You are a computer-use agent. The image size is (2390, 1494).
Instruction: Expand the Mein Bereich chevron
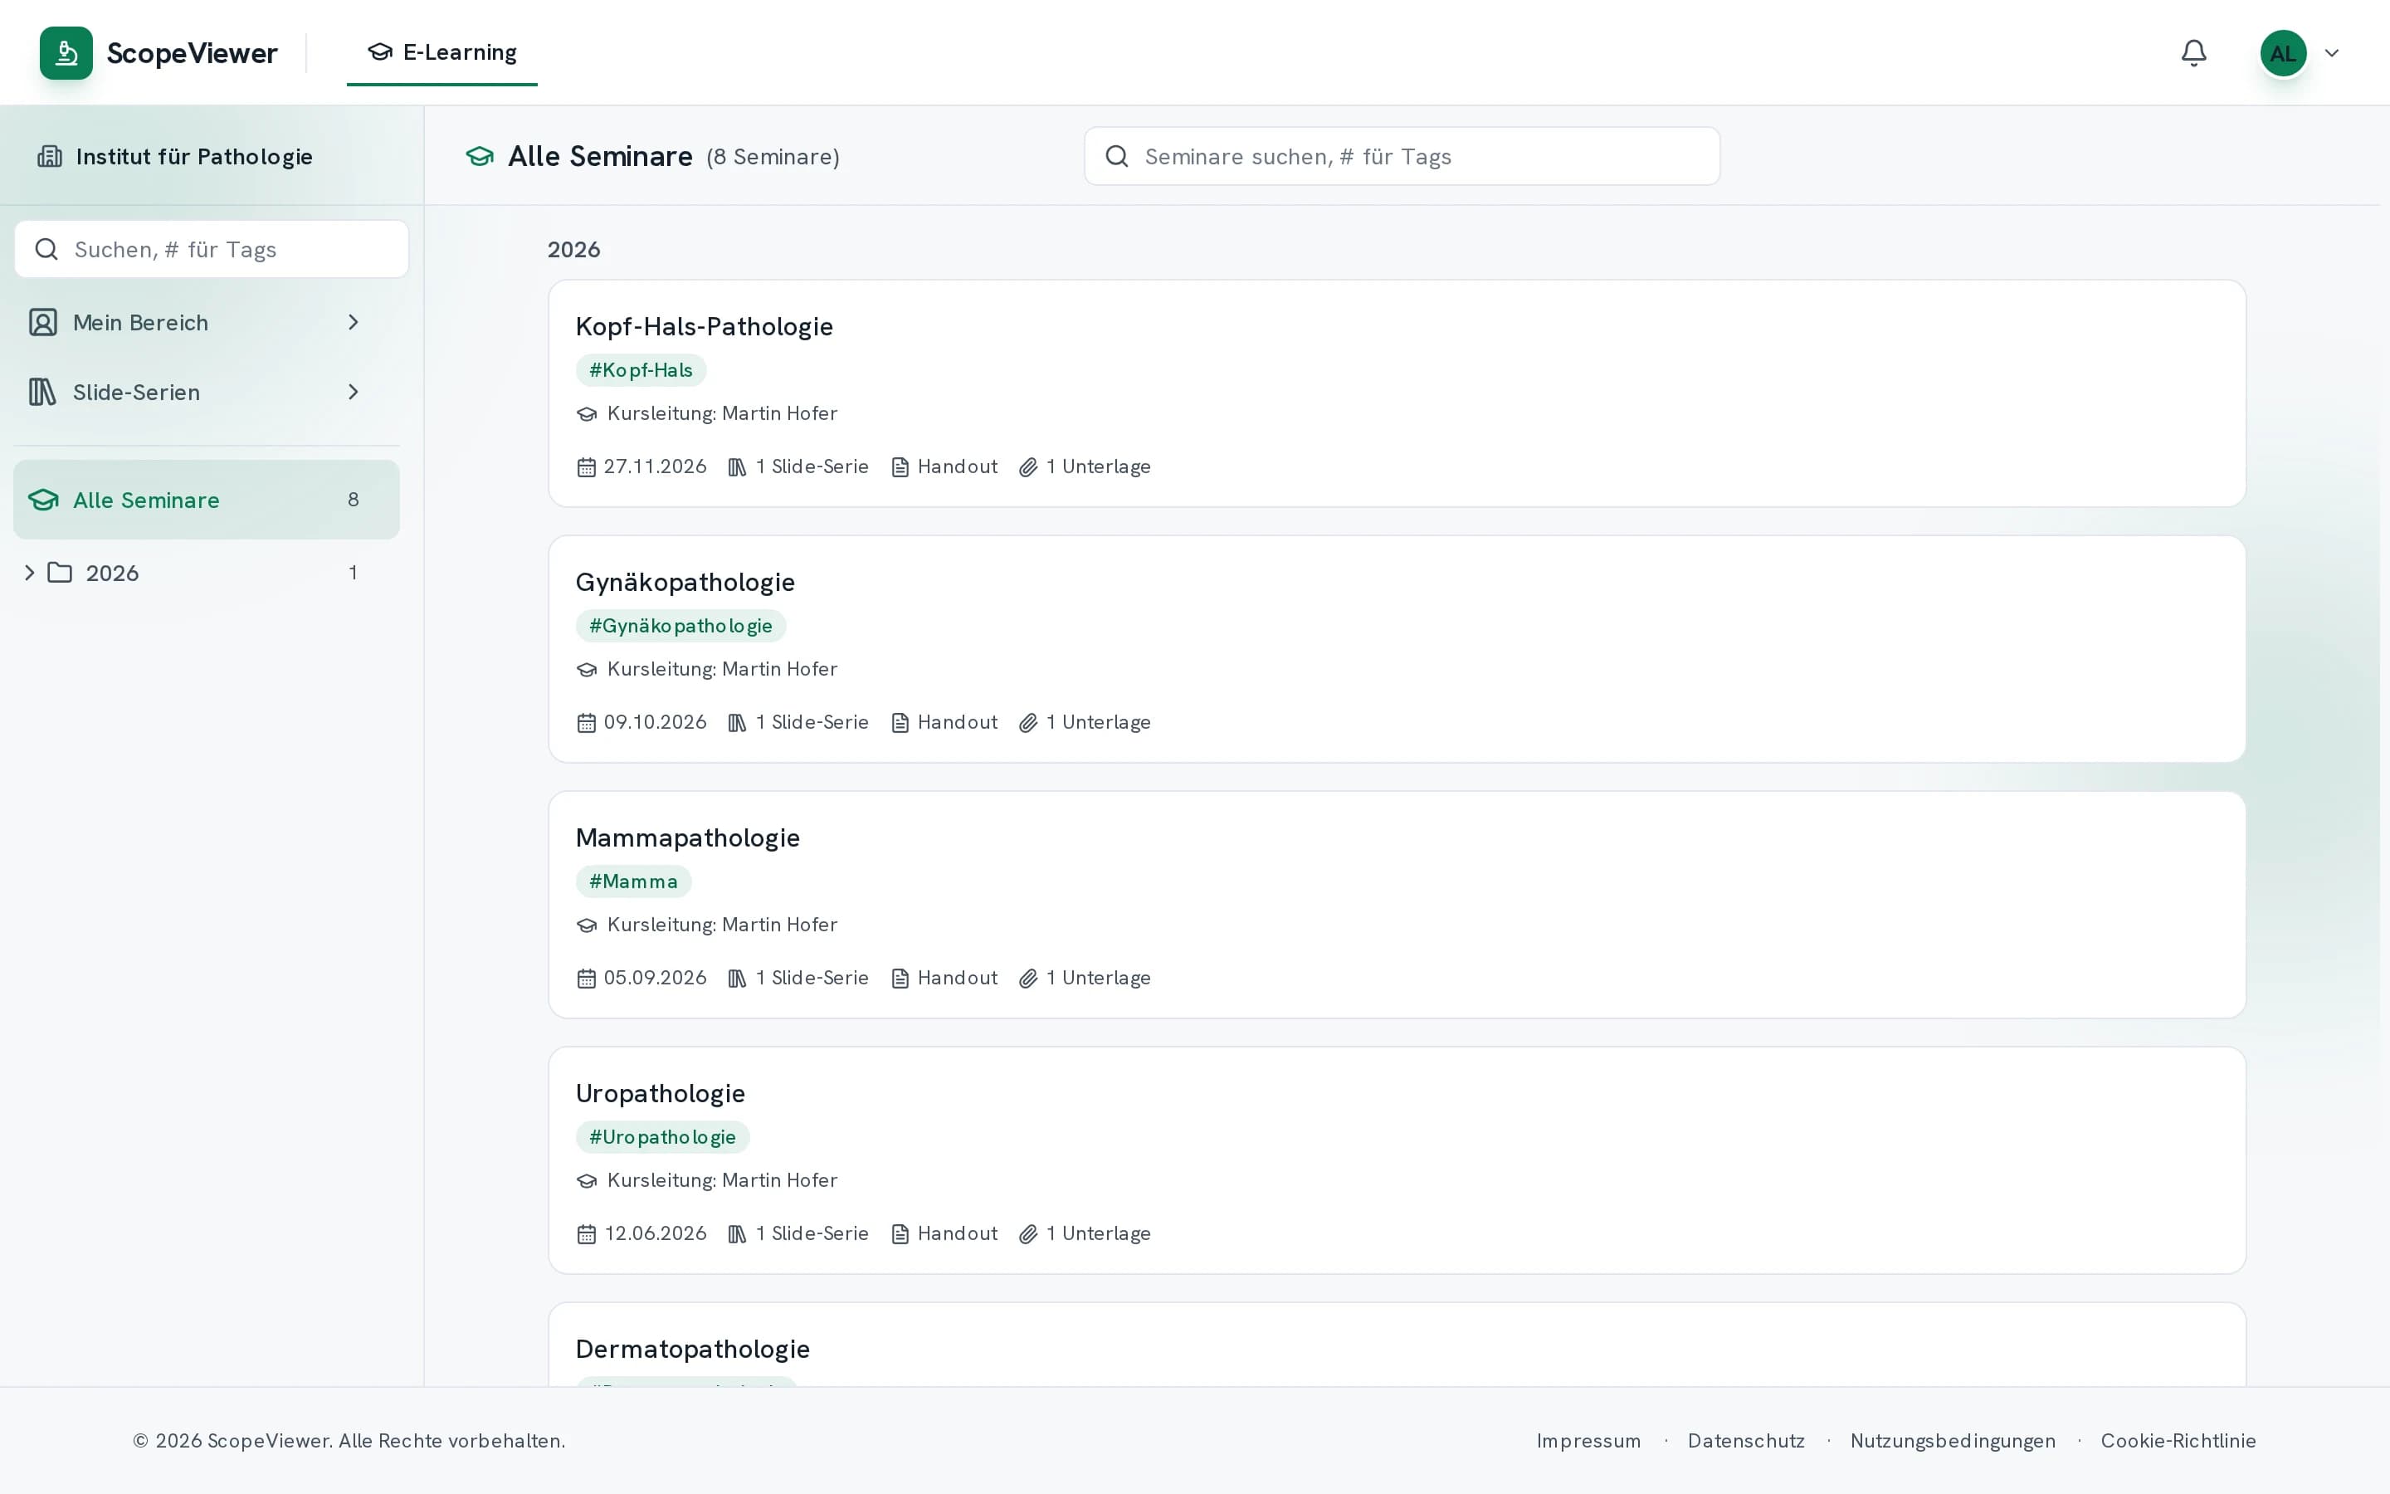point(354,322)
